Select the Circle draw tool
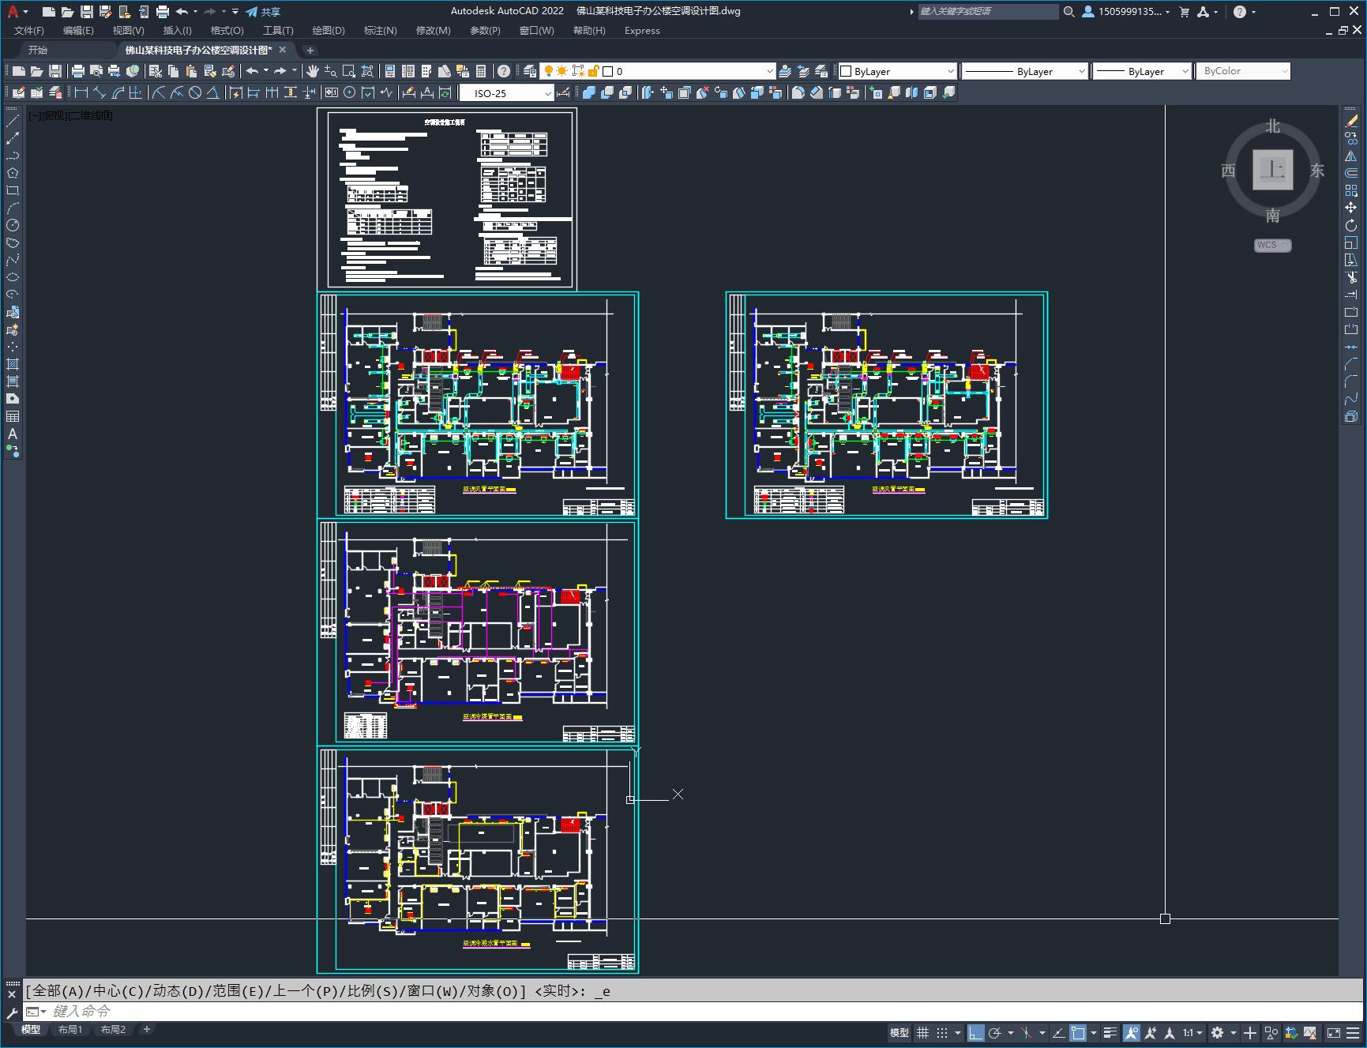The width and height of the screenshot is (1367, 1048). [13, 225]
